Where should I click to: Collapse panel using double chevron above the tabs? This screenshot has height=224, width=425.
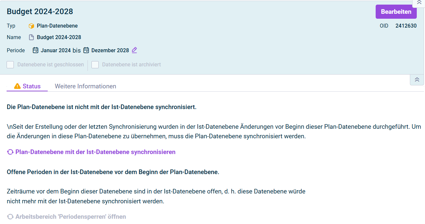tap(417, 80)
